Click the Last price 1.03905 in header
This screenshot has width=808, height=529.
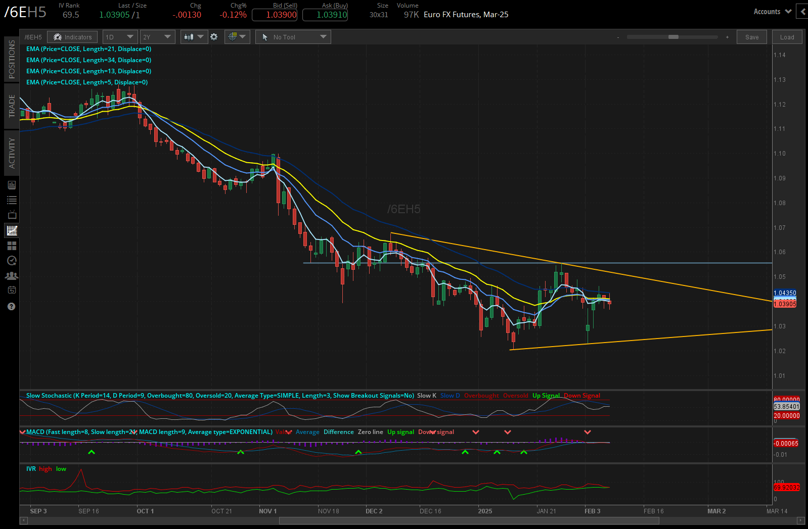(114, 15)
